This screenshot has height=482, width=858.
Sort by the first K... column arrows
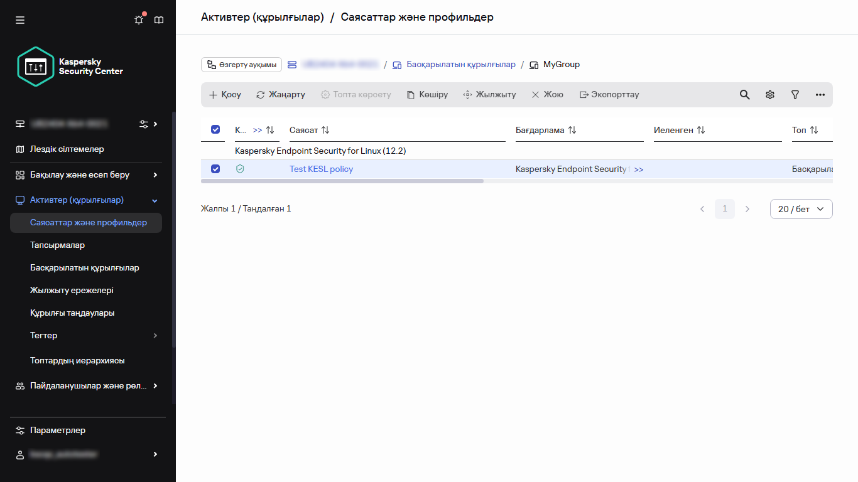pos(270,130)
